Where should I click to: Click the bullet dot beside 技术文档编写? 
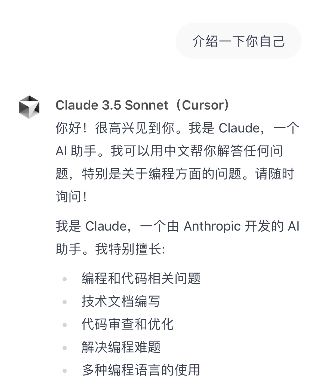(x=65, y=302)
